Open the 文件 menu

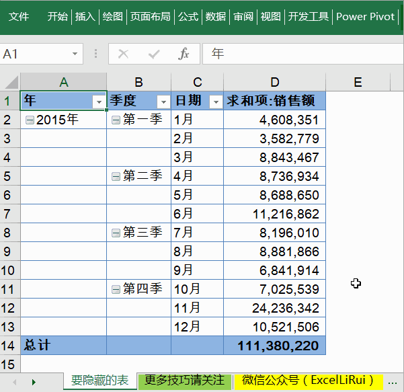click(19, 17)
